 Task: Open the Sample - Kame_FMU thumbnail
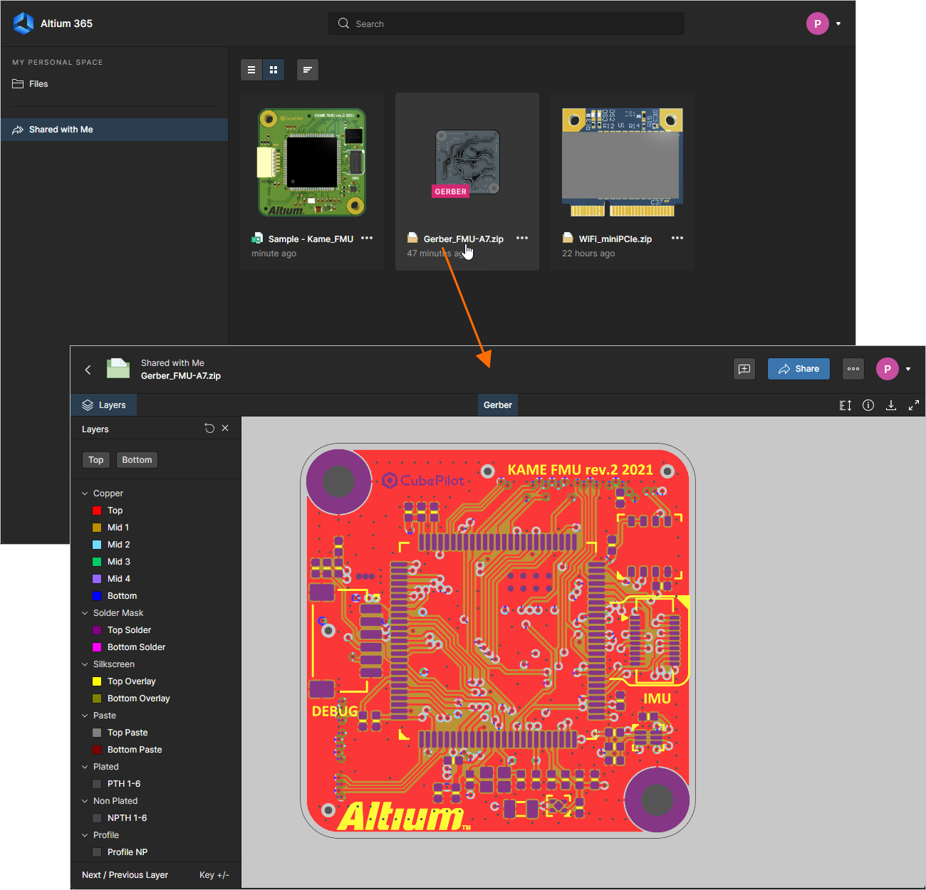(x=311, y=162)
